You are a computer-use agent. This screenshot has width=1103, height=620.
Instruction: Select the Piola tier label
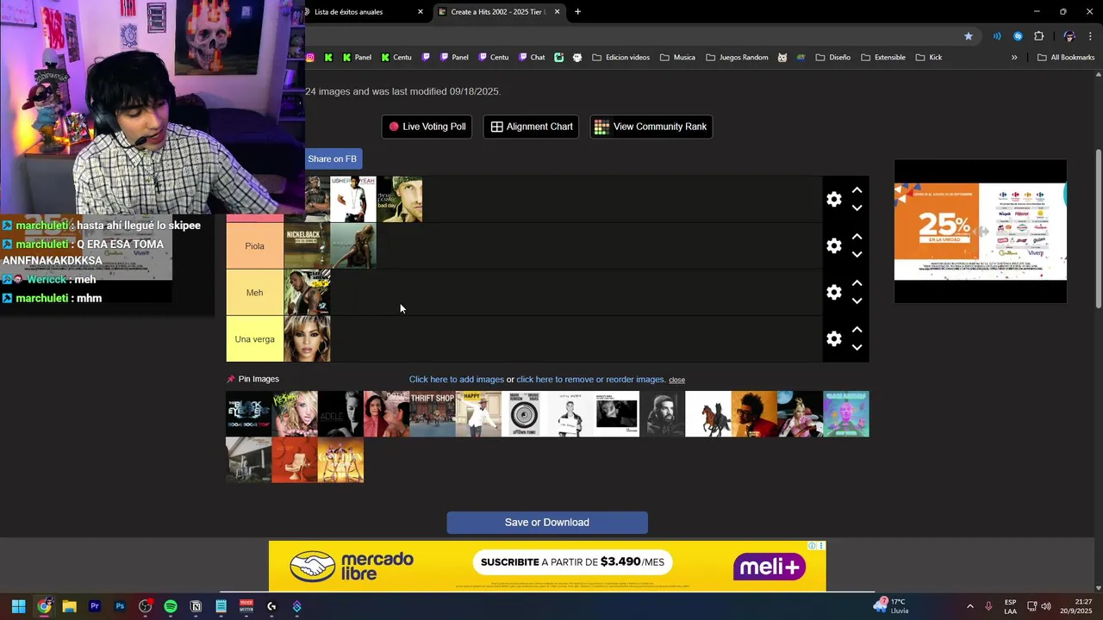point(254,246)
